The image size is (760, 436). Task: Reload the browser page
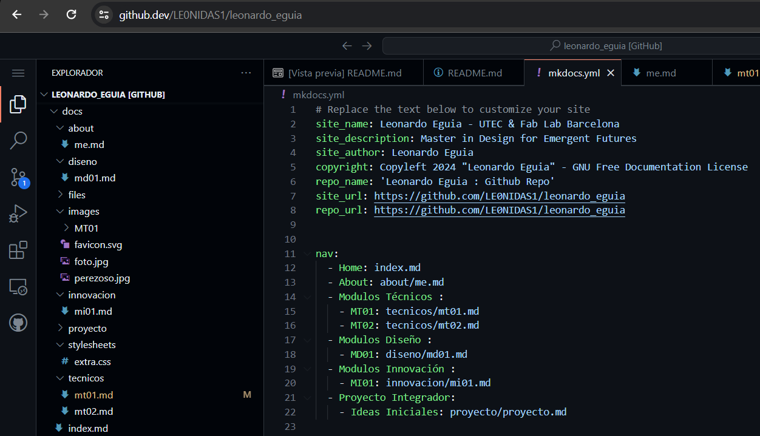[71, 15]
